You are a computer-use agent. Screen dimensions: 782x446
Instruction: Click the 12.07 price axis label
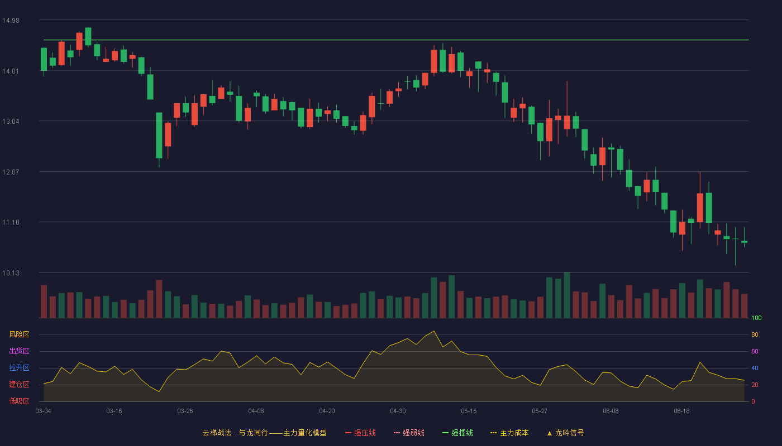point(11,172)
